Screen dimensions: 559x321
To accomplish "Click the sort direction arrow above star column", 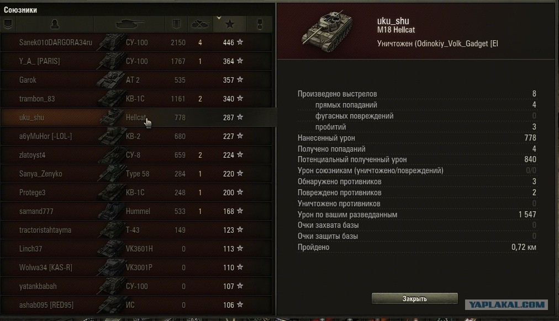I will (x=219, y=18).
